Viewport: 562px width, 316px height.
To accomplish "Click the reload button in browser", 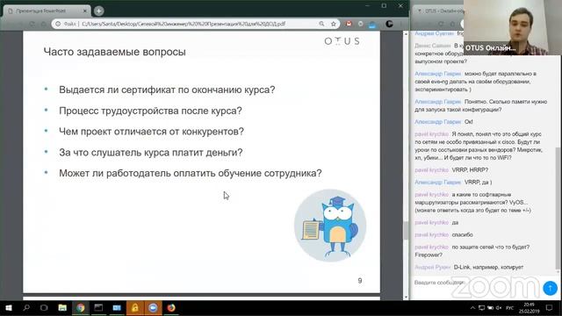I will click(x=32, y=24).
